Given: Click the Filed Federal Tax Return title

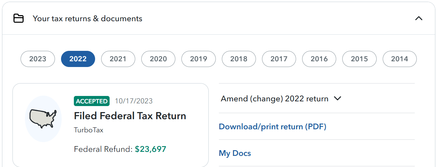Looking at the screenshot, I should click(130, 116).
